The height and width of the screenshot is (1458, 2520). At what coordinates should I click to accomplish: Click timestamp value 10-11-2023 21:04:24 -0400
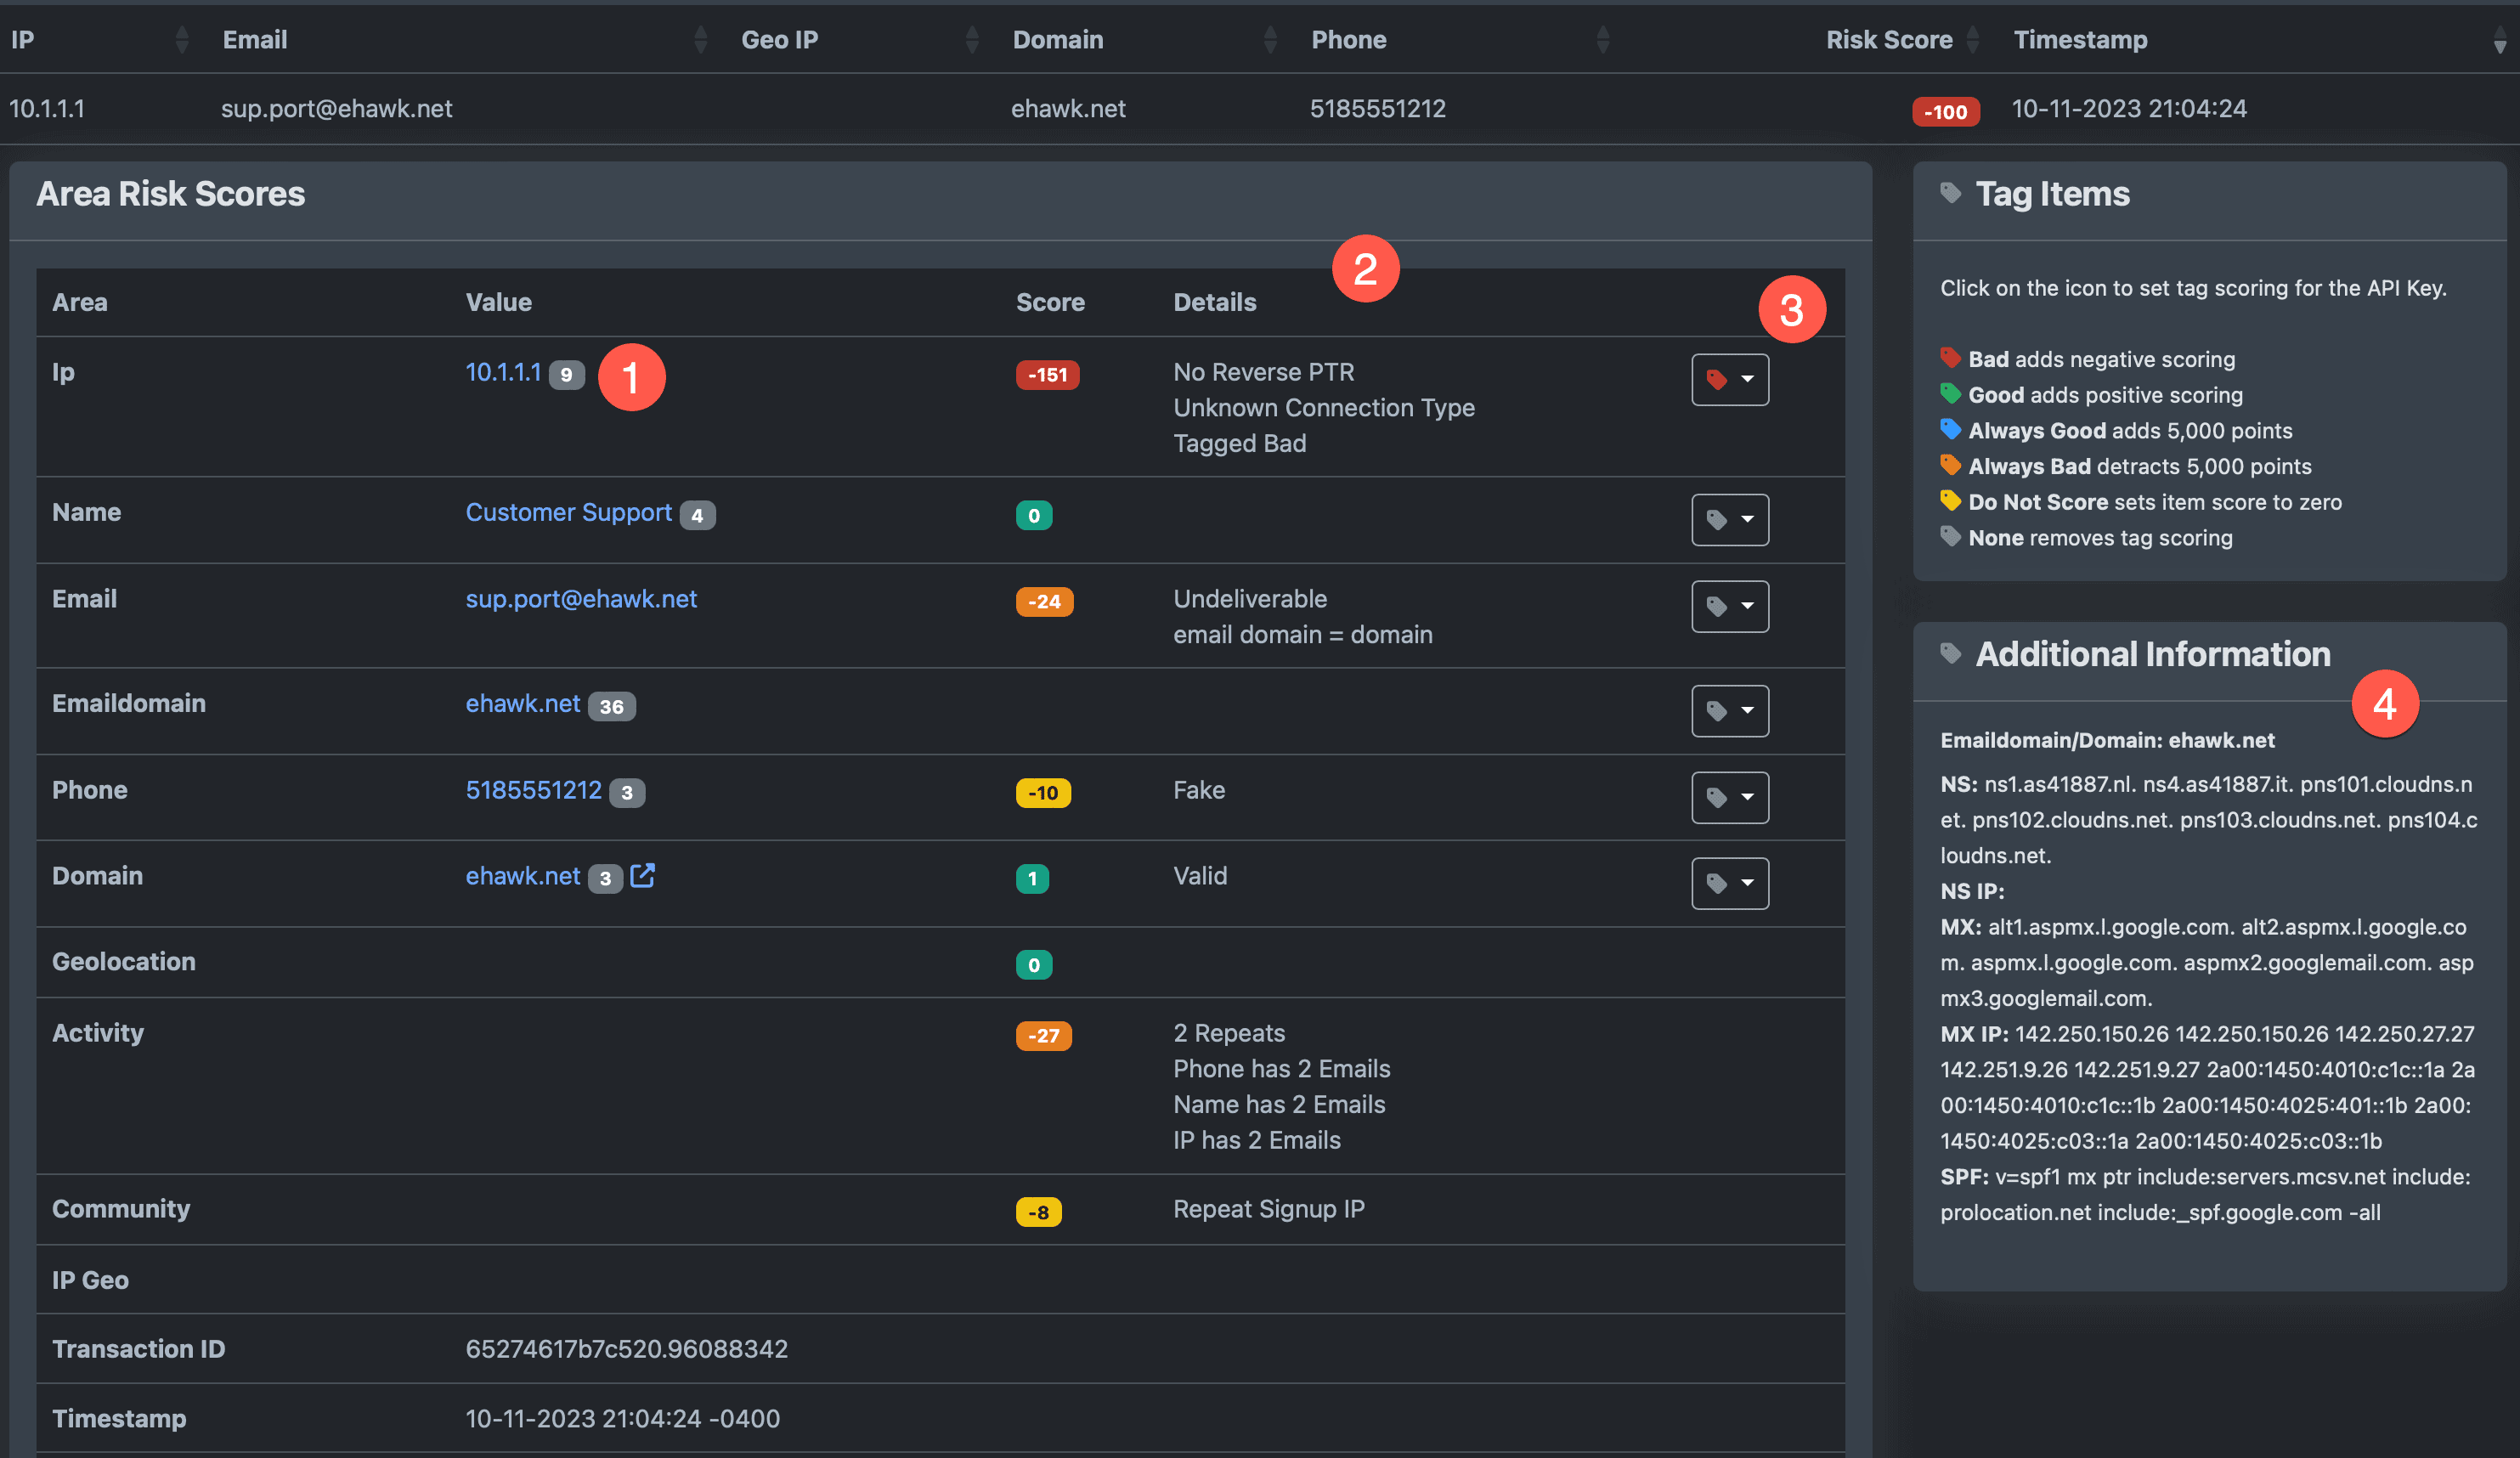point(623,1418)
